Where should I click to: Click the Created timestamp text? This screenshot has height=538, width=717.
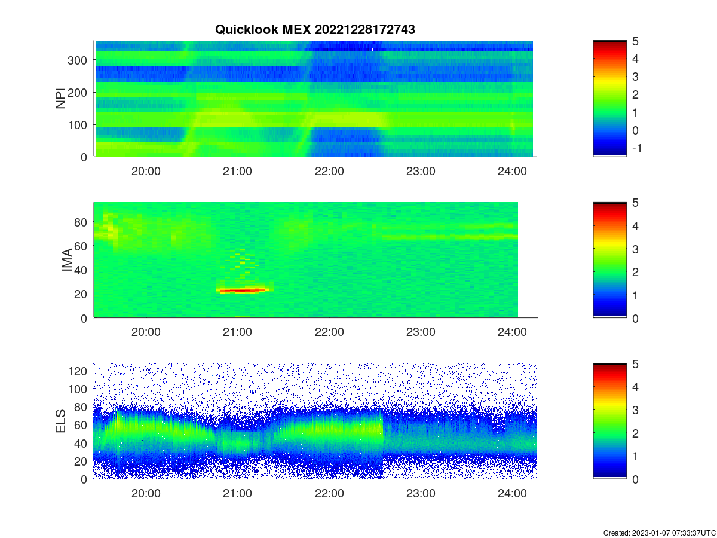click(x=660, y=533)
